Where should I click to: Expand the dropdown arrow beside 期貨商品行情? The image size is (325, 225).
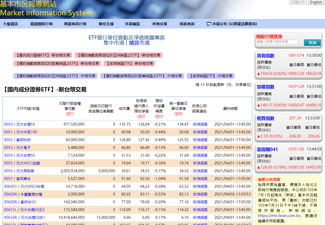[x=91, y=24]
